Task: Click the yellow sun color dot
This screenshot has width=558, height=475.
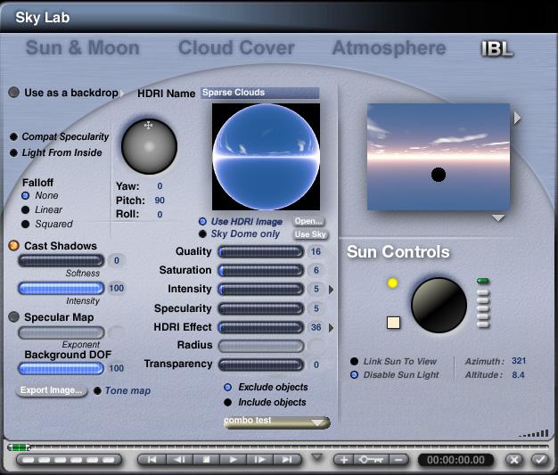Action: [392, 283]
